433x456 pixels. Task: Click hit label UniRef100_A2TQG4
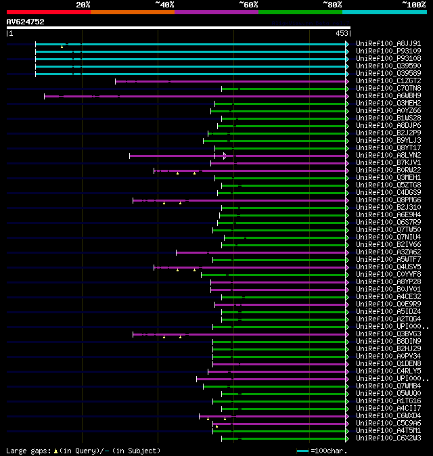point(388,319)
